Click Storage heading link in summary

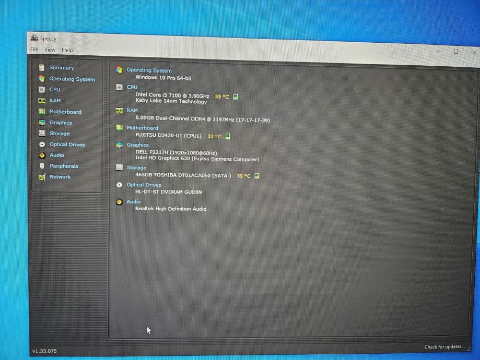136,167
